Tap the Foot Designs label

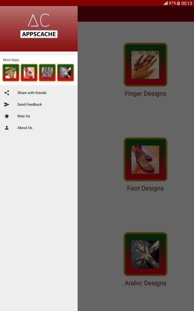tap(145, 188)
